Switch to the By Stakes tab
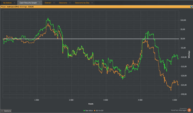The width and height of the screenshot is (193, 113). click(7, 3)
